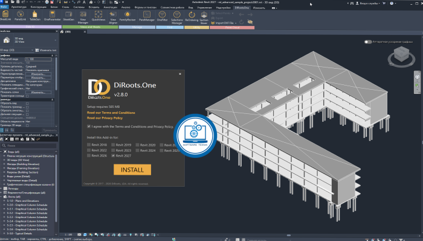
Task: Check the Revit 2019 checkbox
Action: pyautogui.click(x=113, y=145)
